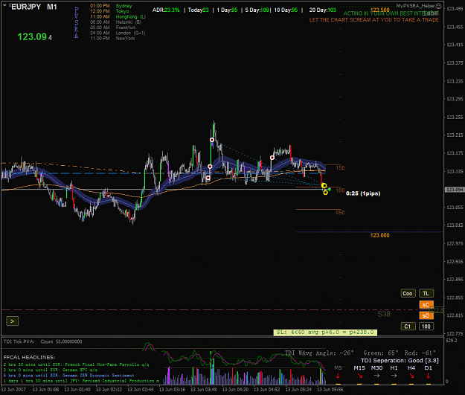Click the lower yellow circle marker below the price line
This screenshot has width=465, height=395.
(325, 193)
